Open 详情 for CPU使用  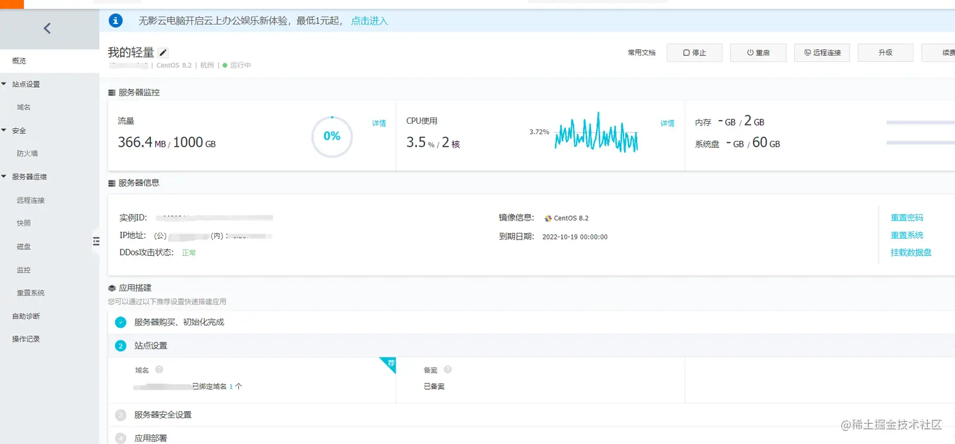tap(668, 123)
